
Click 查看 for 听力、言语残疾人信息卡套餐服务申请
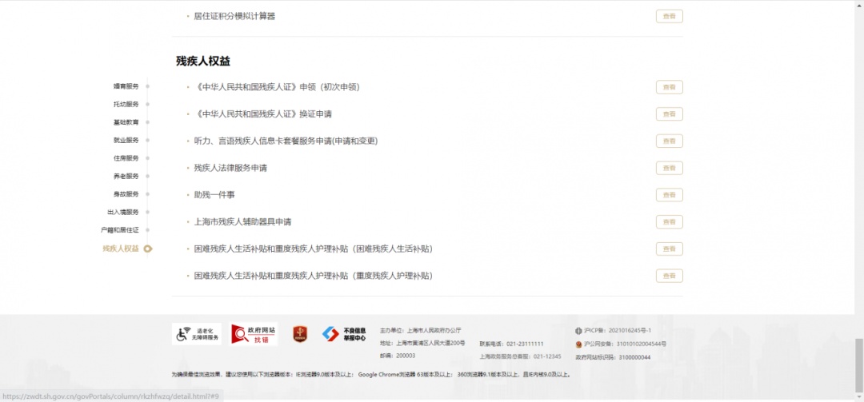click(x=670, y=141)
